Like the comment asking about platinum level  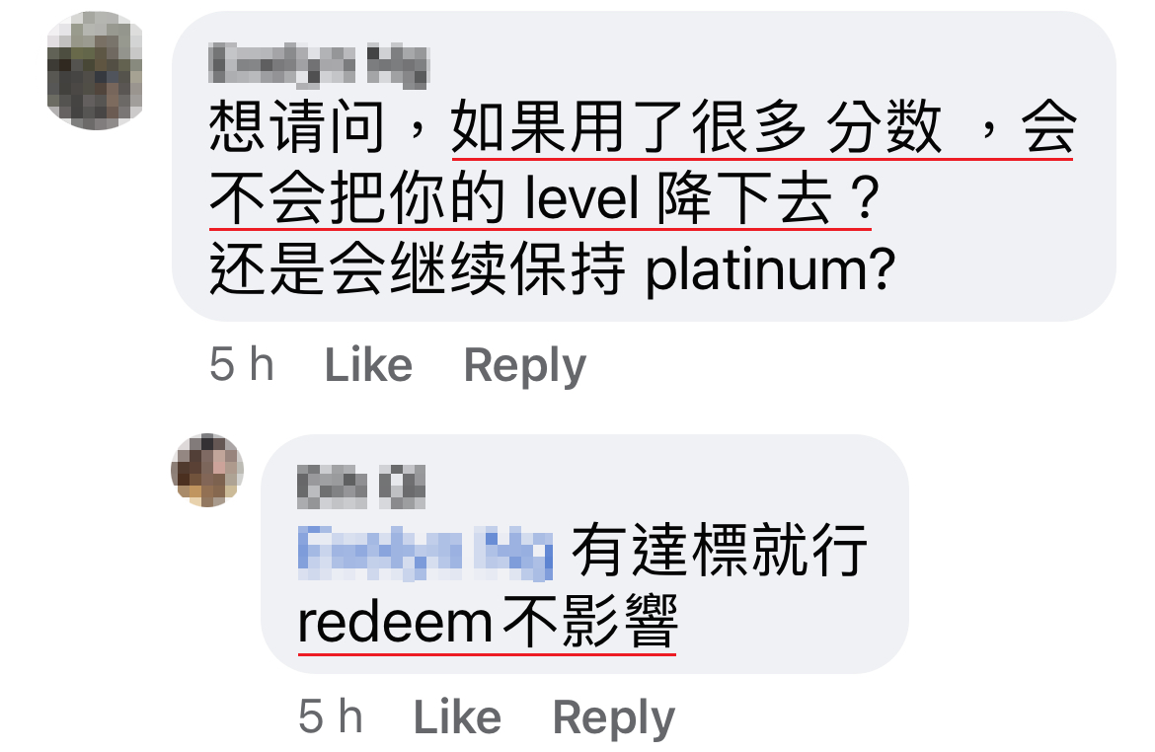click(x=368, y=364)
